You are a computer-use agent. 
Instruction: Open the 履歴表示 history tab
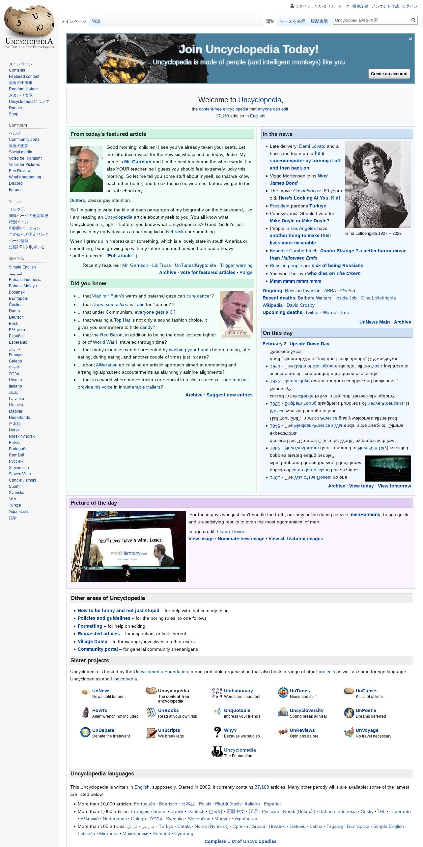pos(319,21)
